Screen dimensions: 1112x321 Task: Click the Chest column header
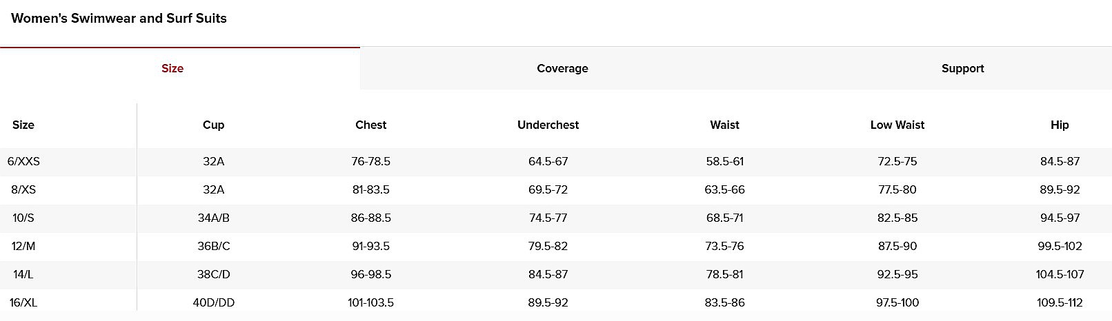click(370, 125)
